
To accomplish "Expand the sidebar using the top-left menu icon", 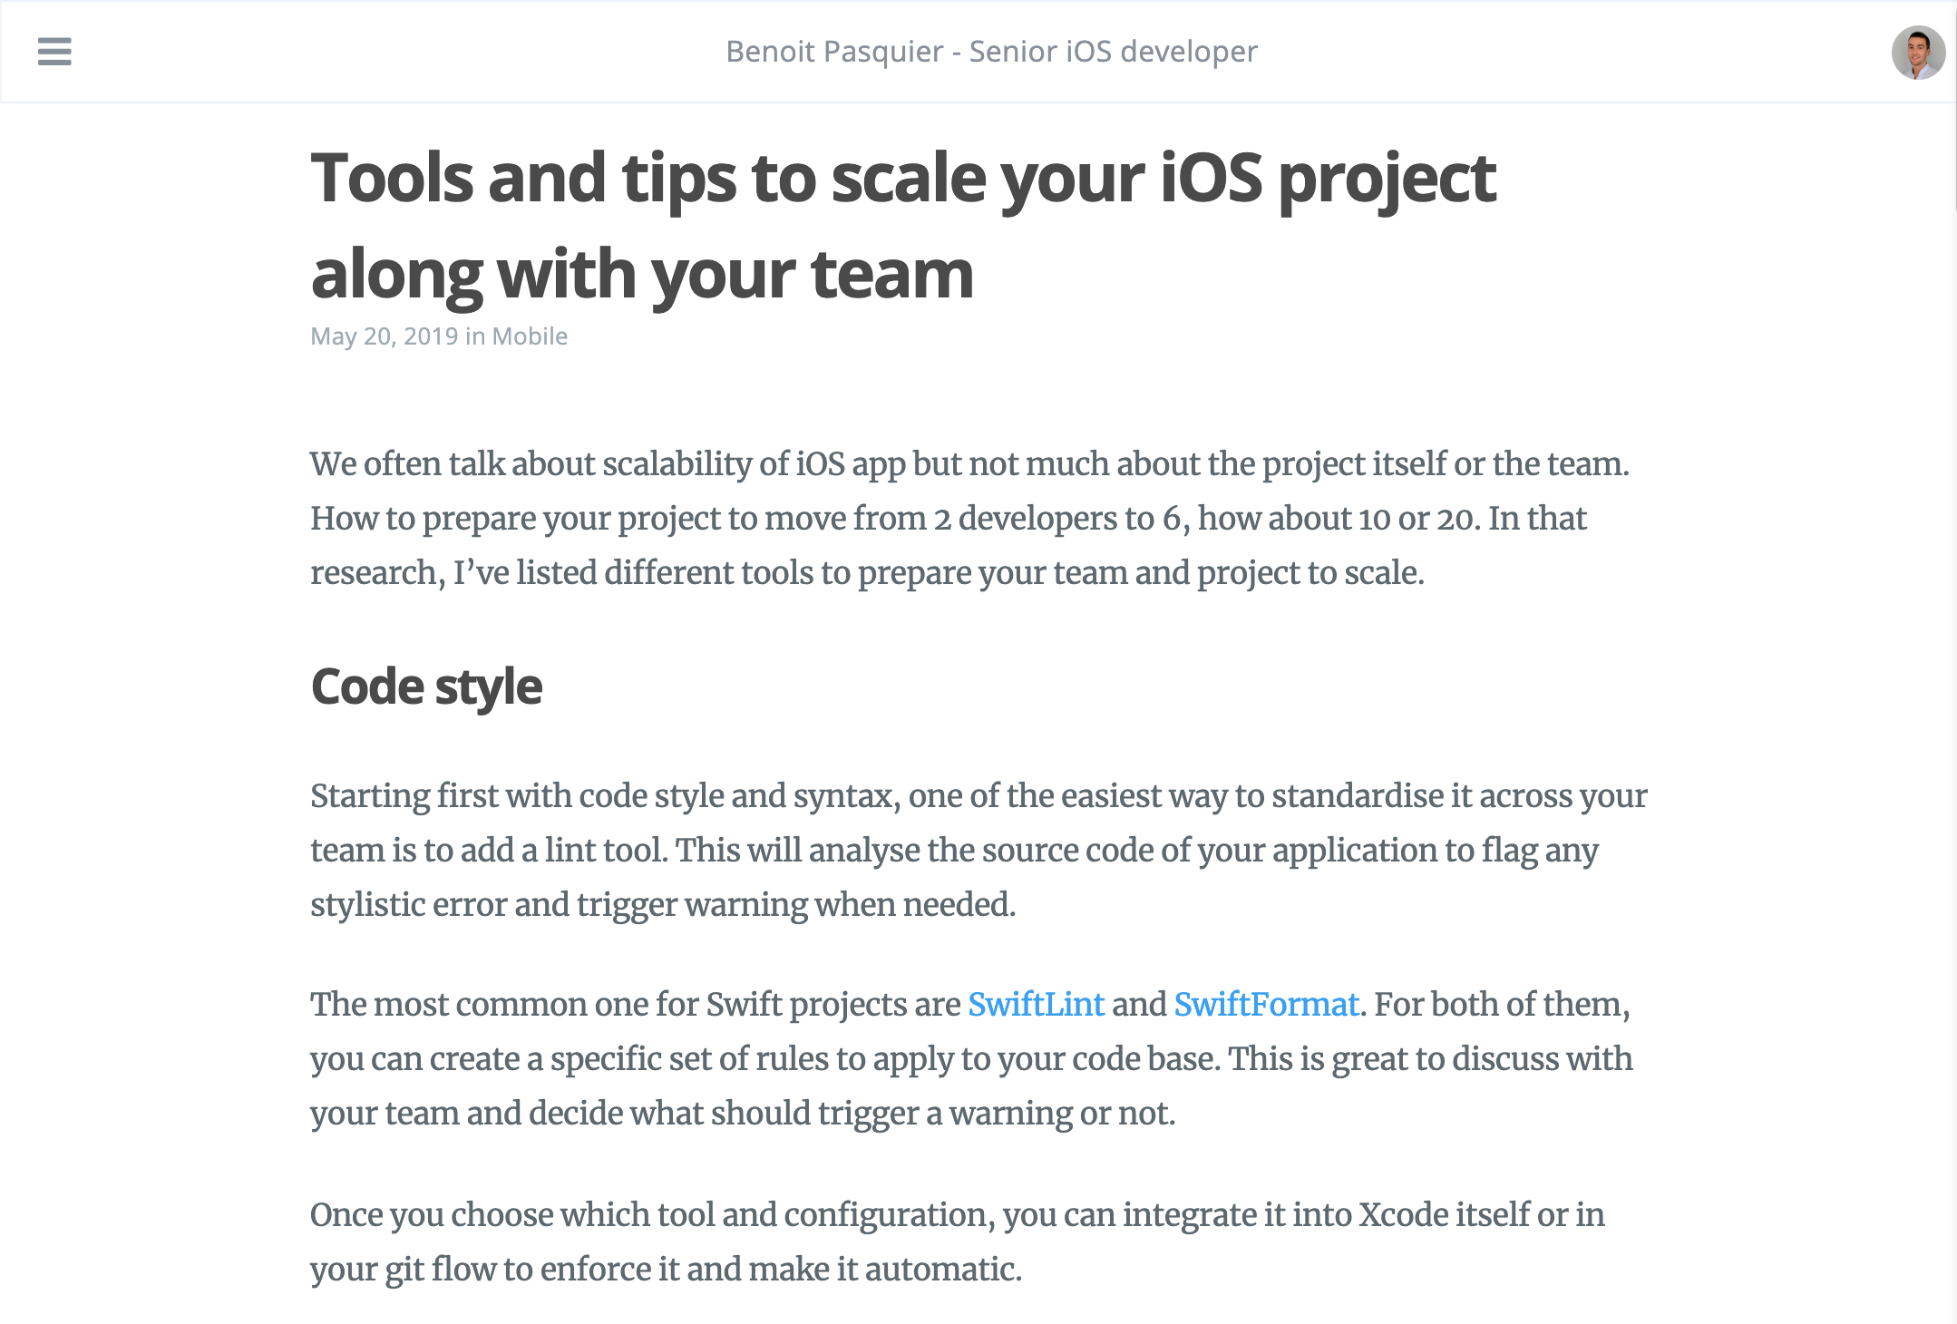I will coord(54,53).
